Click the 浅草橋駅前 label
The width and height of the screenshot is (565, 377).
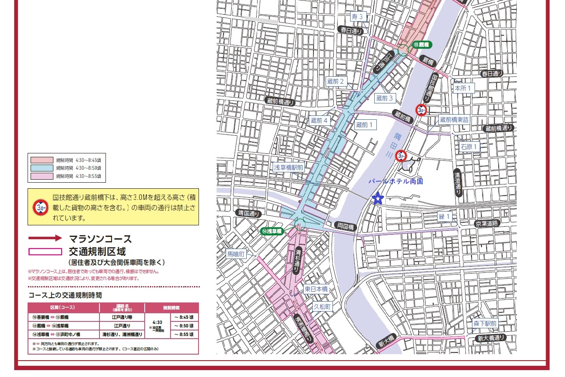tap(289, 168)
